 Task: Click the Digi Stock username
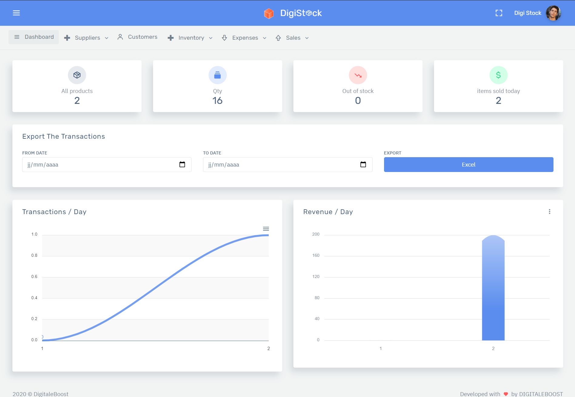[x=527, y=13]
